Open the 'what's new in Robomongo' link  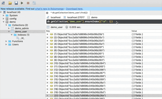[49, 9]
